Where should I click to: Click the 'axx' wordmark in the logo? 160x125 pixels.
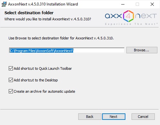[113, 16]
